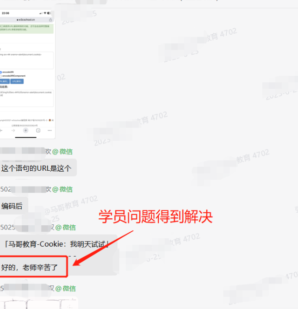
Task: Open the tab switcher icon in phone browser
Action: [x=38, y=130]
